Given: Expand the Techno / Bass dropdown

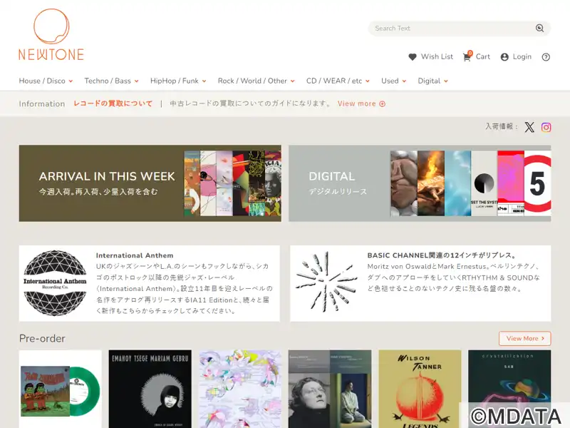Looking at the screenshot, I should point(111,81).
